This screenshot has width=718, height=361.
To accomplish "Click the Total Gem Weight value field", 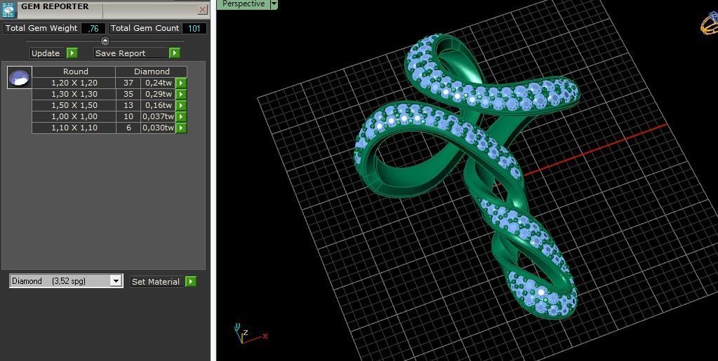I will 93,28.
